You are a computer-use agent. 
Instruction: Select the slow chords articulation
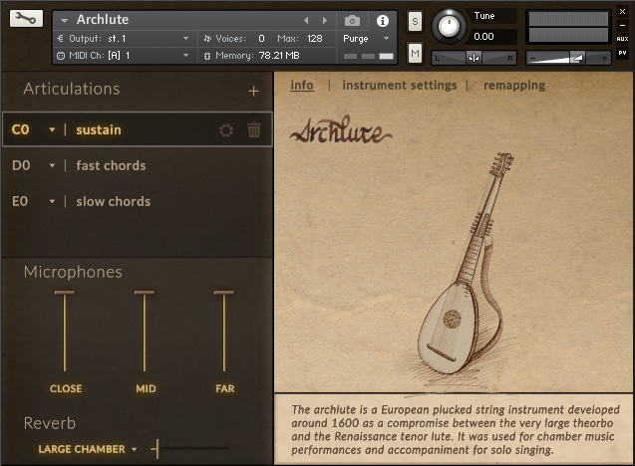(x=114, y=201)
